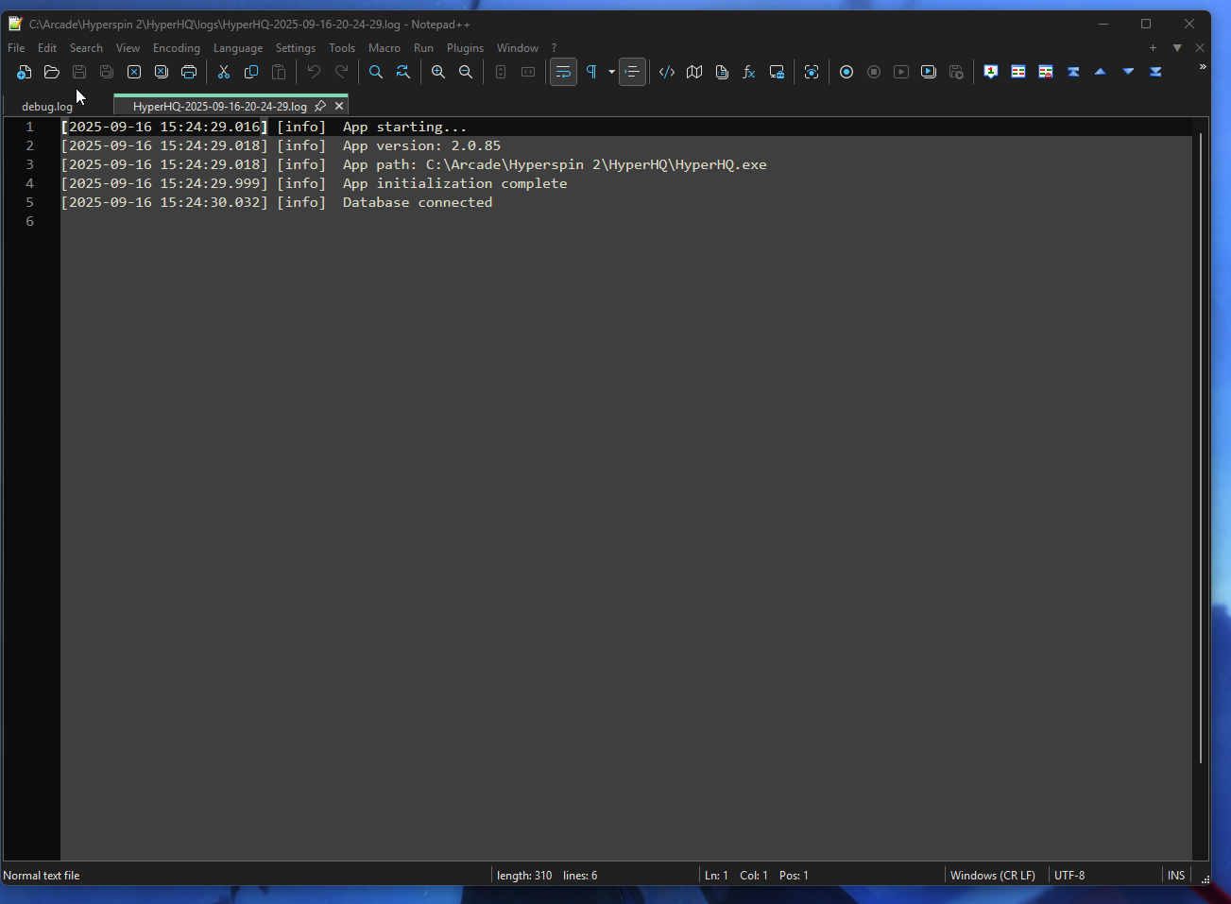Screen dimensions: 1231x904
Task: Click the Open file folder icon
Action: [x=52, y=72]
